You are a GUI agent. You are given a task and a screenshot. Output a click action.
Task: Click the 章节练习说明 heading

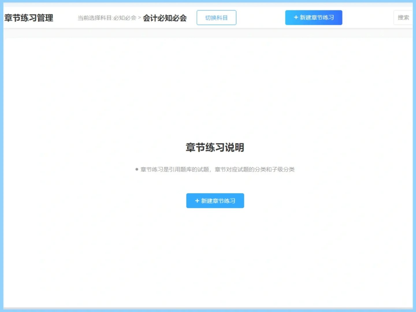pyautogui.click(x=215, y=148)
